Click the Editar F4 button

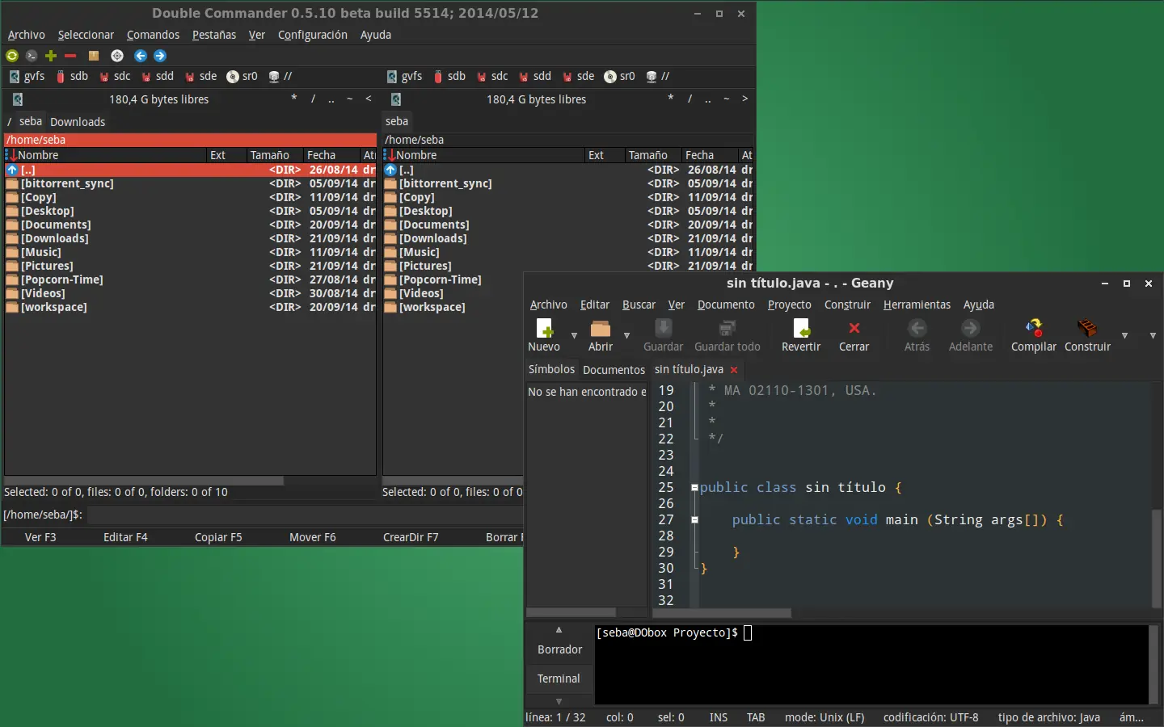click(x=125, y=537)
